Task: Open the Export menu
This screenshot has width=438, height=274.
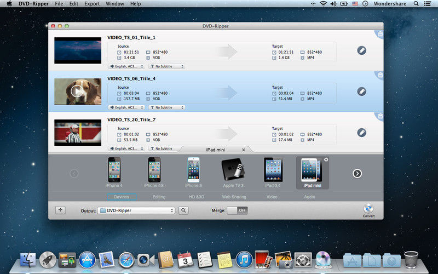Action: [x=92, y=4]
